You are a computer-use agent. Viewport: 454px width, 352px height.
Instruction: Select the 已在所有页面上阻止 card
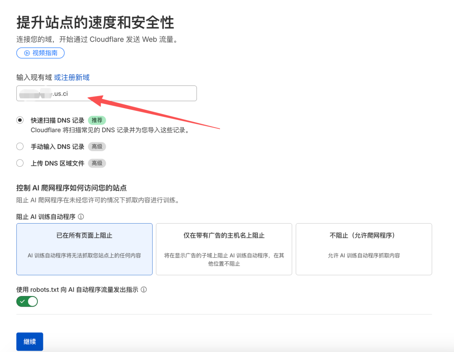(84, 249)
